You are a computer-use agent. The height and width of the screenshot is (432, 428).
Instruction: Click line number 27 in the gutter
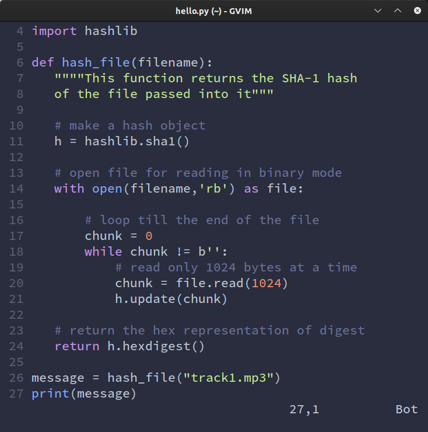[x=16, y=393]
